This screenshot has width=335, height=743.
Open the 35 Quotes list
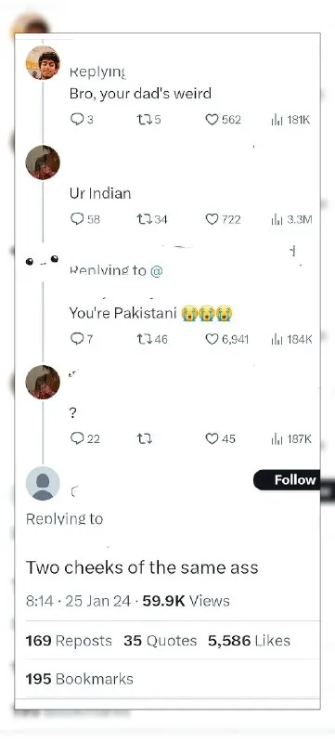click(x=160, y=641)
